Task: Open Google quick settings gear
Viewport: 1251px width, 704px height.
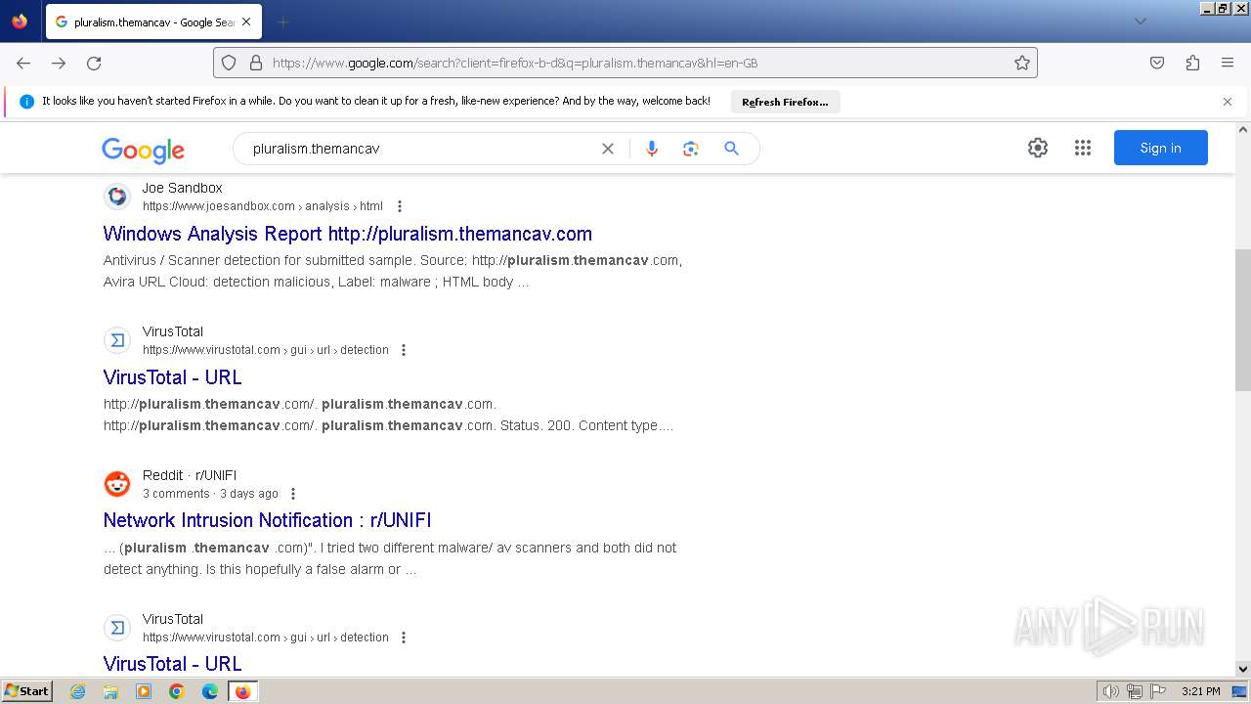Action: pos(1038,148)
